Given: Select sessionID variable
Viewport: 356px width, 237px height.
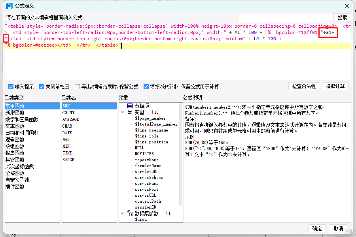Looking at the screenshot, I should [145, 207].
